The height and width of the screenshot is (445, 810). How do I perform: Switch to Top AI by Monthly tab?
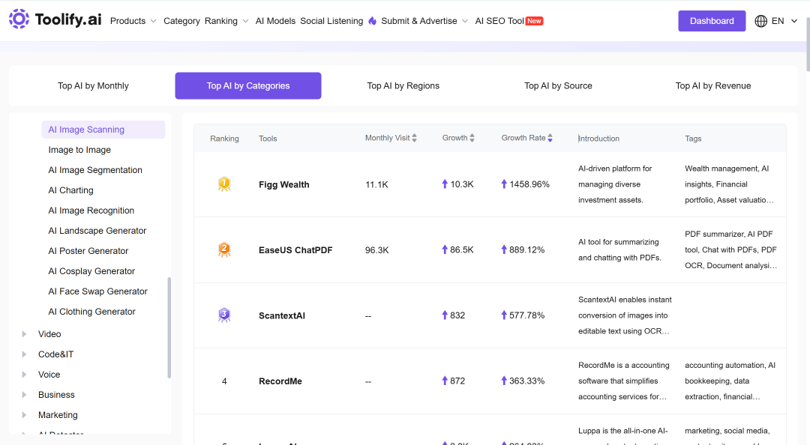click(93, 85)
